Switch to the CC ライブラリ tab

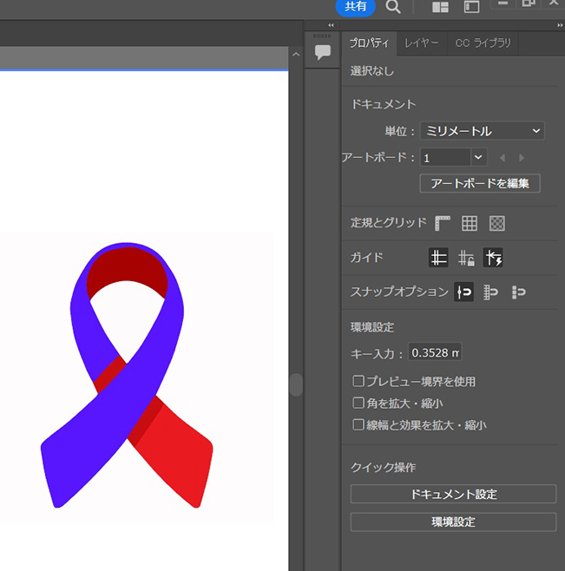pos(483,43)
